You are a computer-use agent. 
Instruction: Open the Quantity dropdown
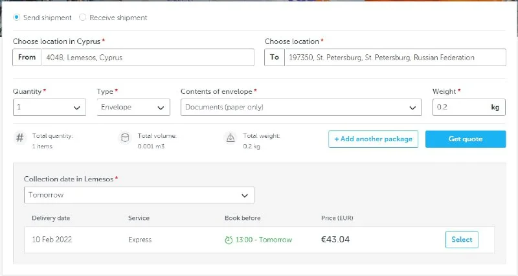[49, 108]
